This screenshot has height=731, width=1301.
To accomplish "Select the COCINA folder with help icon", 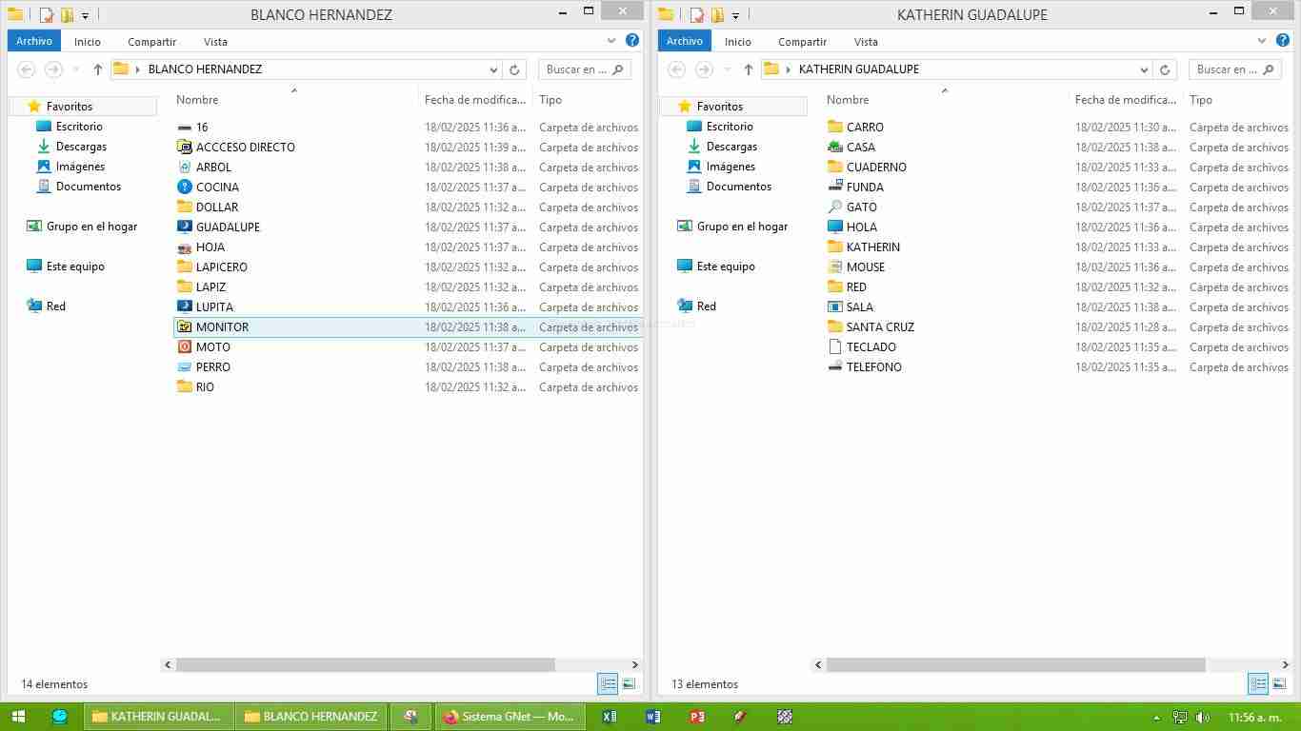I will pyautogui.click(x=185, y=188).
